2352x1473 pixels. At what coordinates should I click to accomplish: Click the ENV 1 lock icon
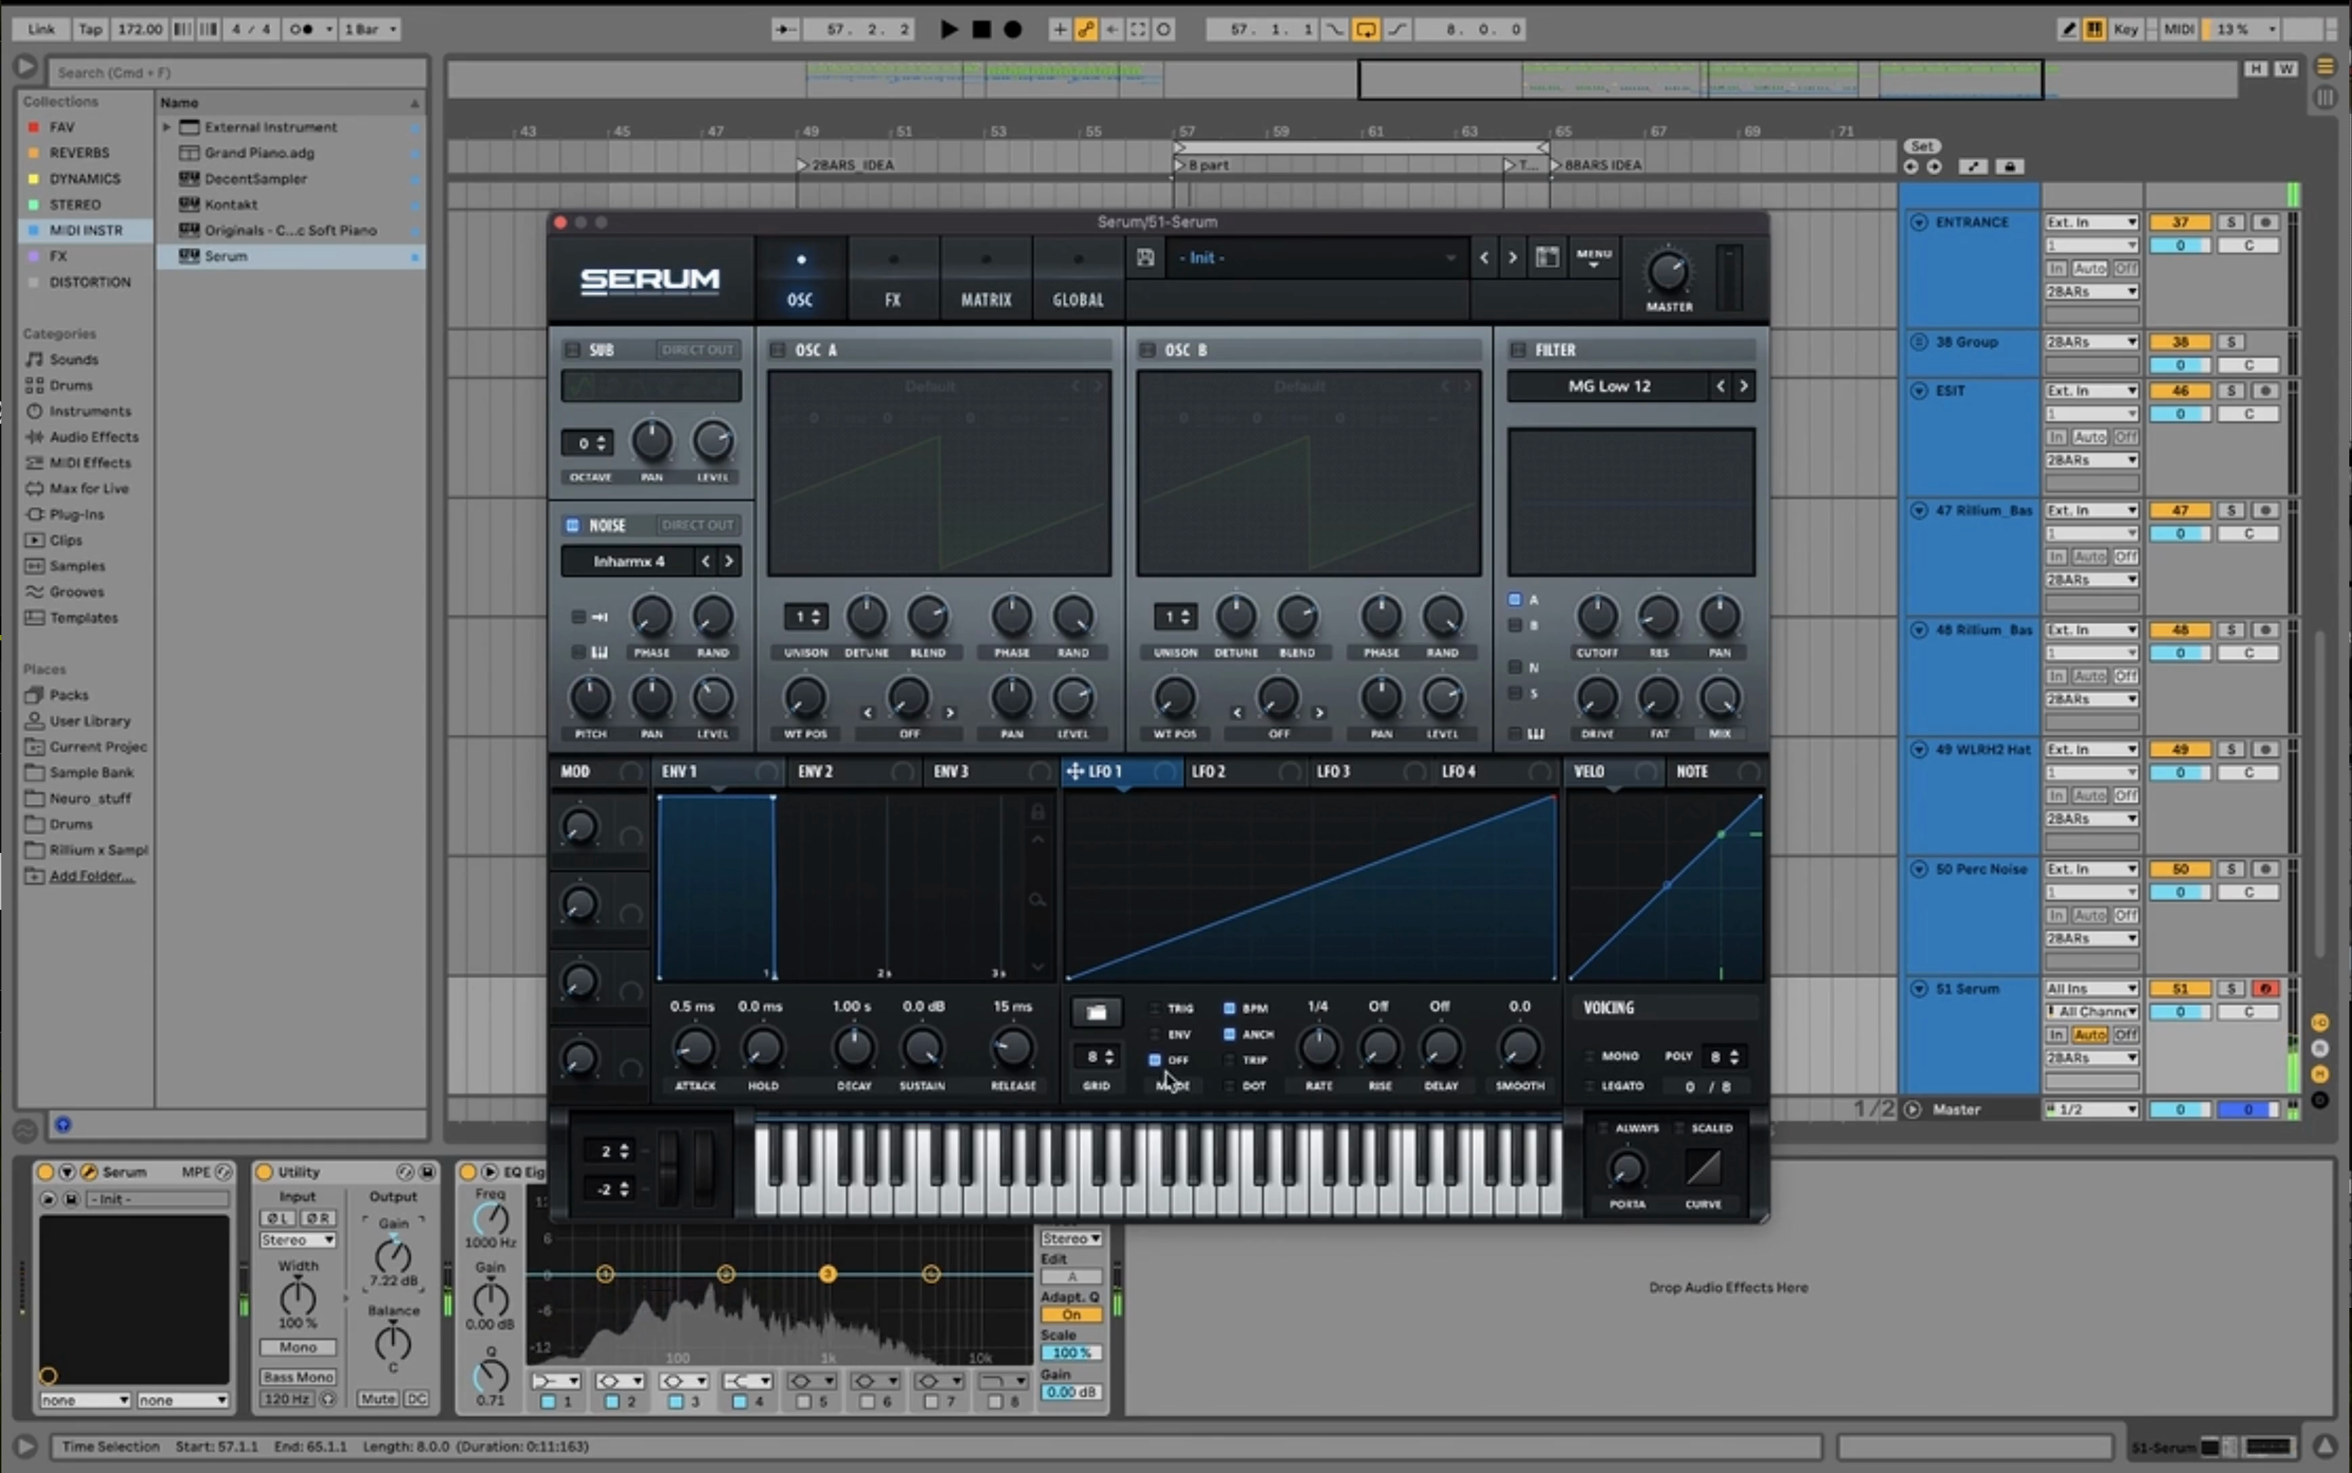[x=1038, y=812]
